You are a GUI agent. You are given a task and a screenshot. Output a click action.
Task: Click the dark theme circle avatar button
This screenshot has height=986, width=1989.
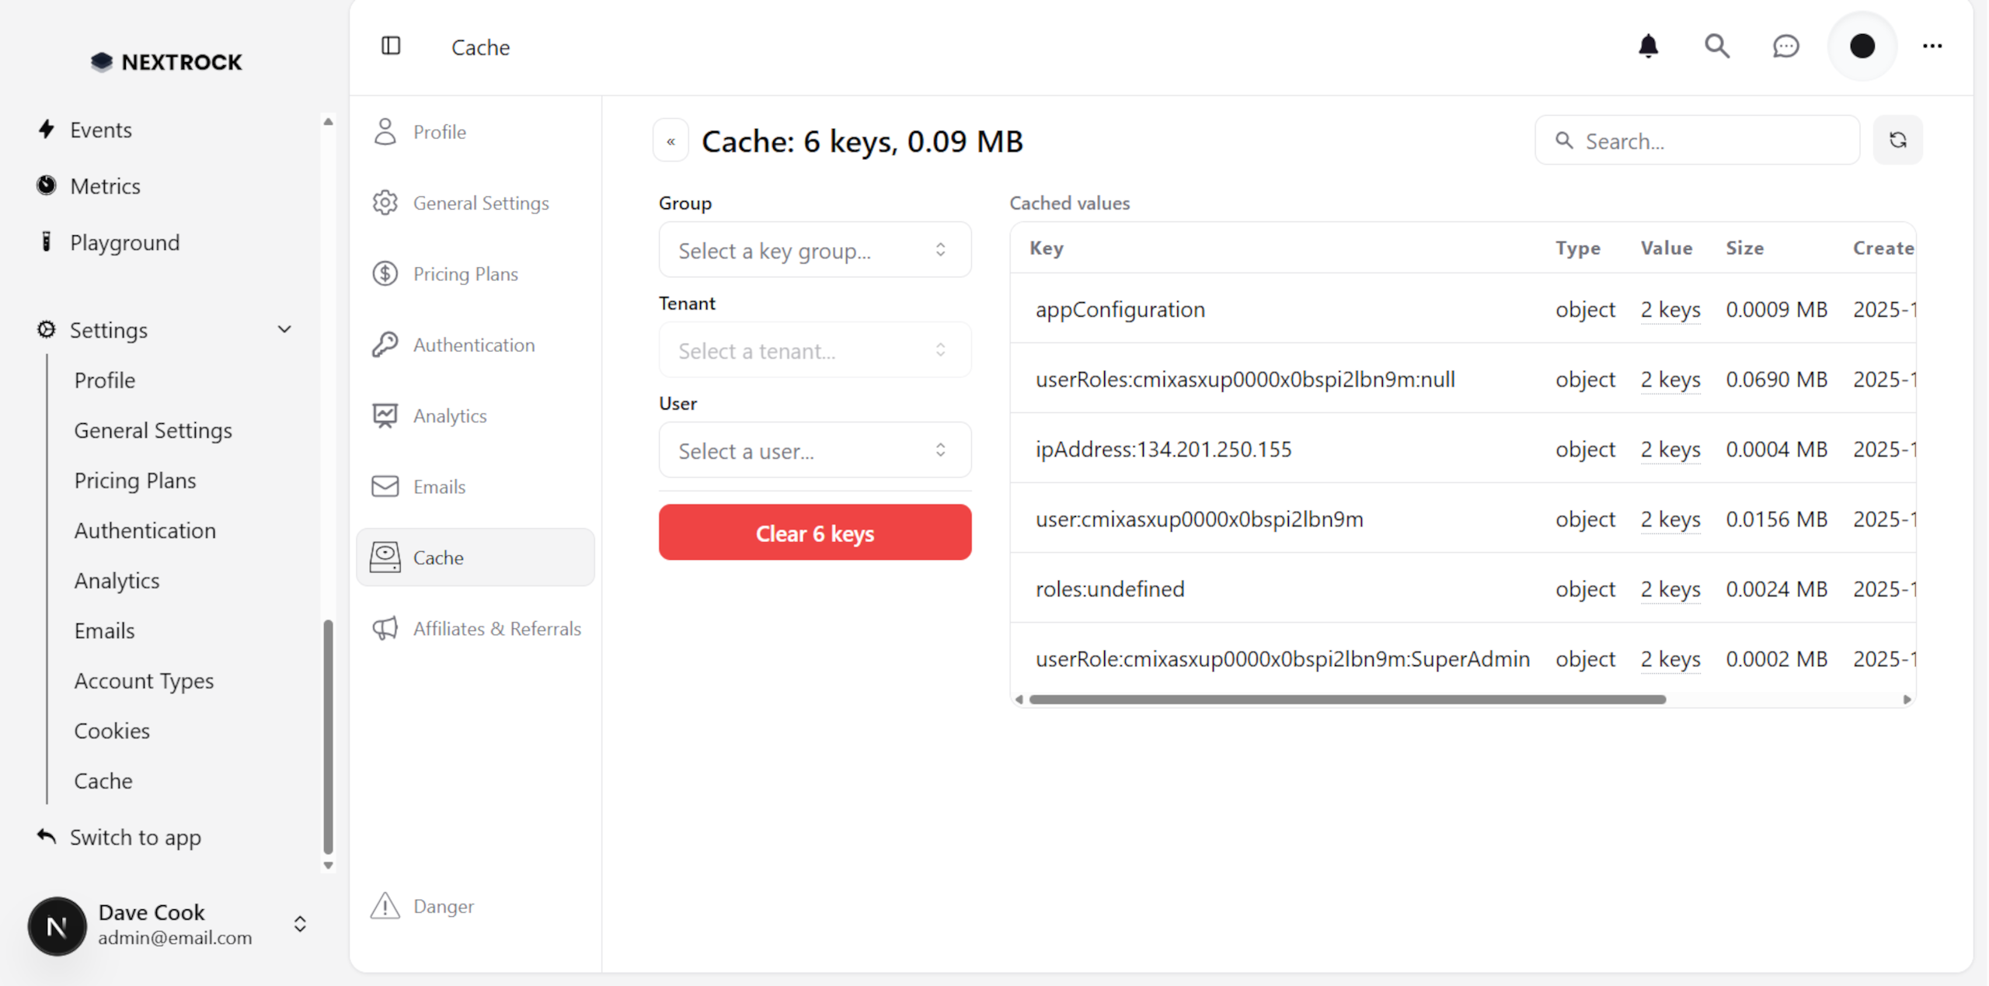point(1862,47)
